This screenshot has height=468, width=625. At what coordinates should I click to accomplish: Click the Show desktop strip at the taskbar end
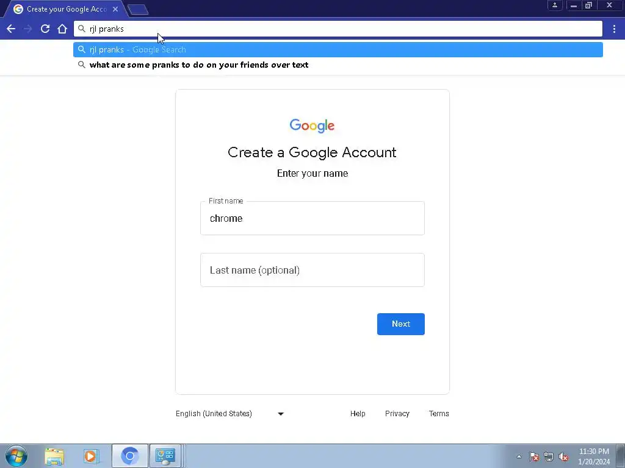click(x=621, y=456)
